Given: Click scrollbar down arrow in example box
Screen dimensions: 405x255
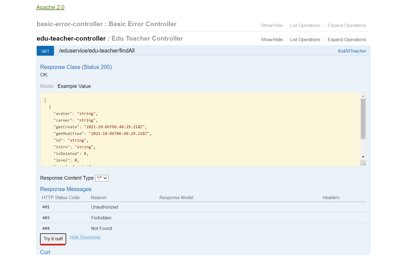Looking at the screenshot, I should 363,157.
